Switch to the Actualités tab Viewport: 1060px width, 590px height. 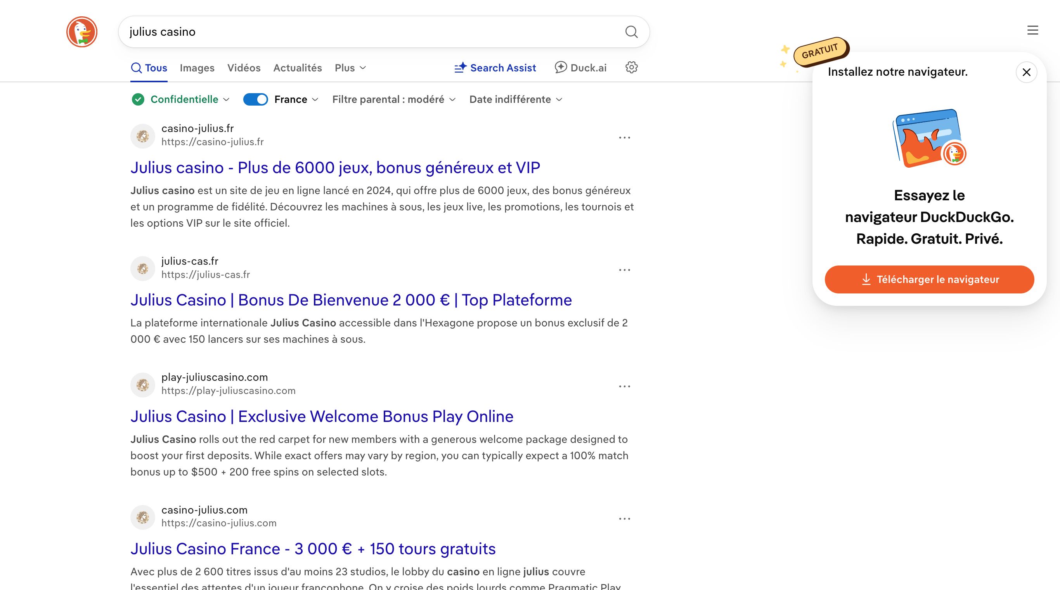point(298,68)
